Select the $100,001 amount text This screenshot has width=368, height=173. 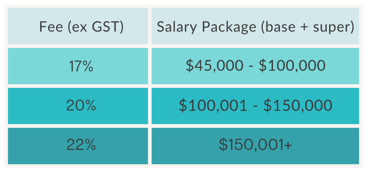pos(213,106)
